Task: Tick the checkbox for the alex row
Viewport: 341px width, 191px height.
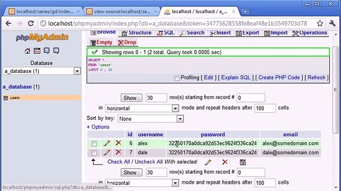Action: tap(94, 144)
